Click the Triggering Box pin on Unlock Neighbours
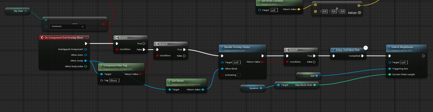 click(x=389, y=69)
